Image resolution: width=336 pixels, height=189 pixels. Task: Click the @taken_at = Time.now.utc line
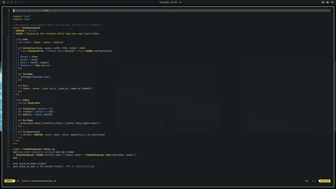point(35,65)
